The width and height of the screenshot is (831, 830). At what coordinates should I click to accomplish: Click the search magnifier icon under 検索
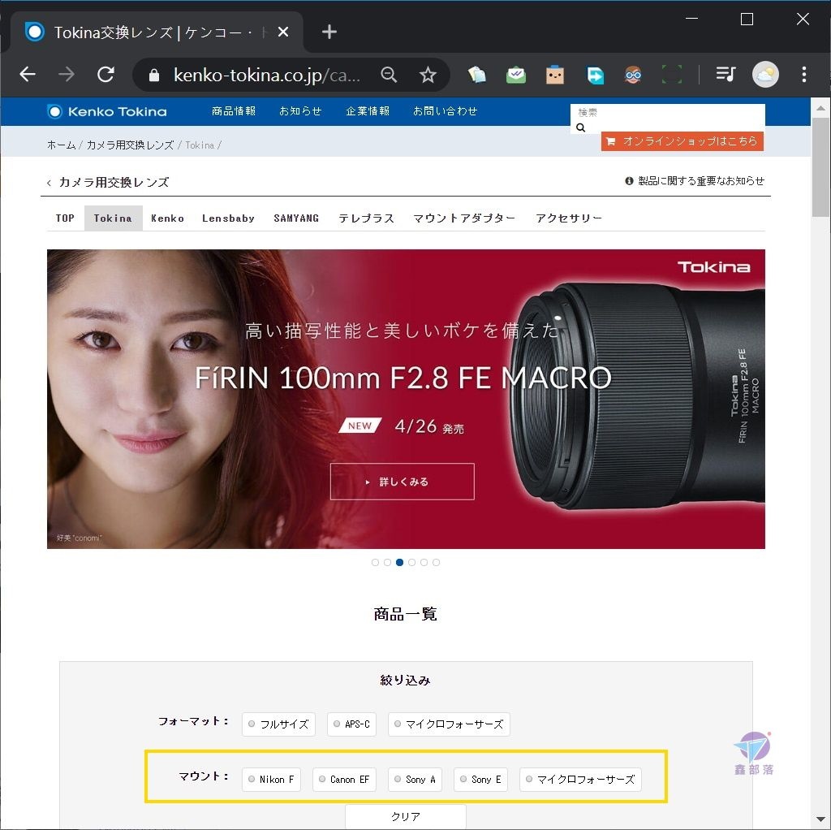pyautogui.click(x=581, y=128)
